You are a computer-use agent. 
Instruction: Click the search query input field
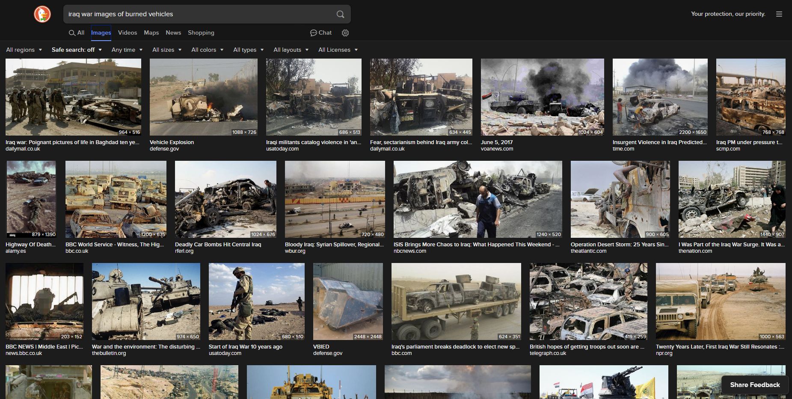[199, 14]
